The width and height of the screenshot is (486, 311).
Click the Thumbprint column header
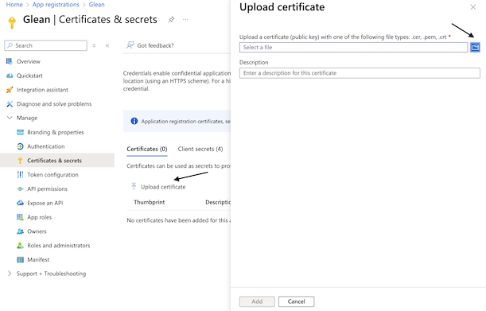[x=149, y=202]
